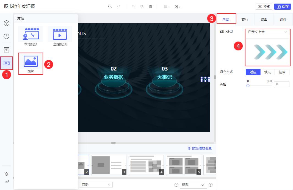Open 预览播放设置 settings link
Image resolution: width=293 pixels, height=190 pixels.
pos(200,148)
